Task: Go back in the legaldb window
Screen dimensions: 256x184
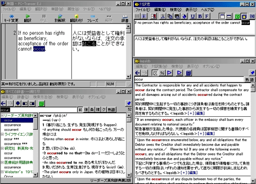Action: [138, 73]
